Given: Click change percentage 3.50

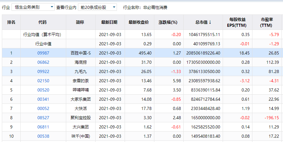Looking at the screenshot, I should [177, 90].
